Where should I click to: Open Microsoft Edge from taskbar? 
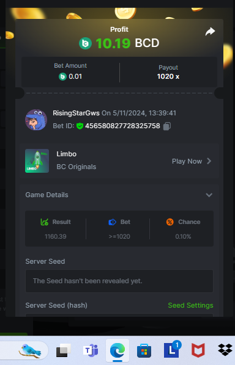tap(117, 350)
